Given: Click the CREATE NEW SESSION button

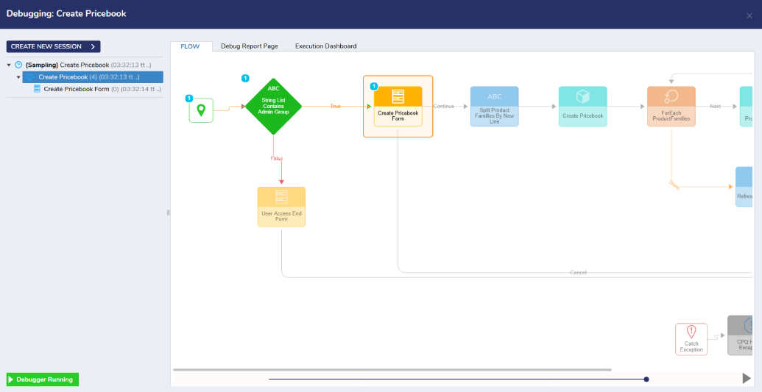Looking at the screenshot, I should pyautogui.click(x=54, y=46).
